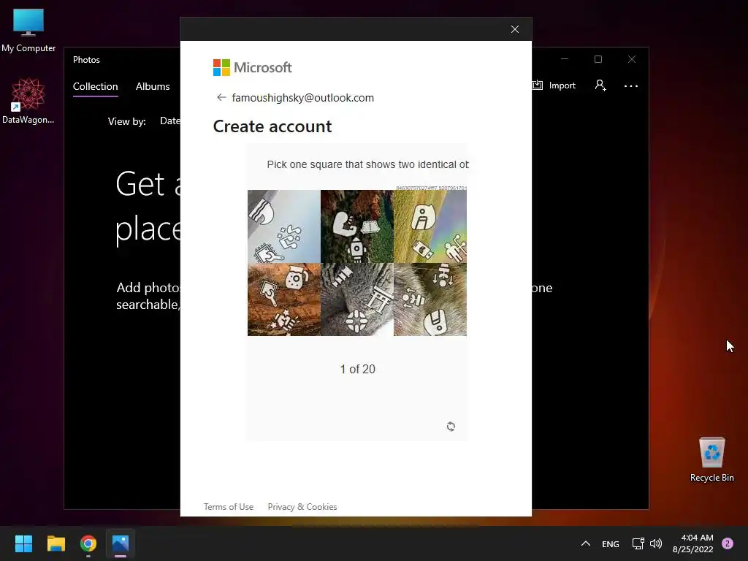Open Google Chrome from taskbar
This screenshot has height=561, width=748.
[x=88, y=543]
